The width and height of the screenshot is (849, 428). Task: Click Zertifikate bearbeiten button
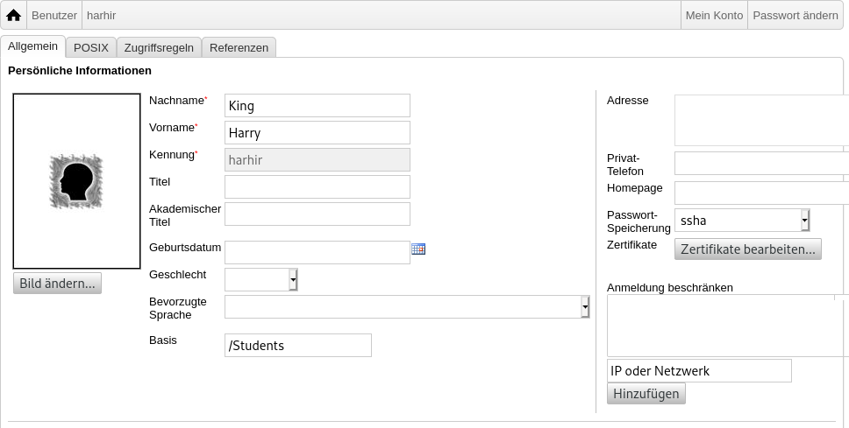click(748, 249)
